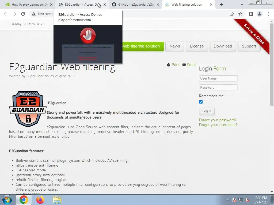Open Windows Explorer from the taskbar
This screenshot has height=205, width=274.
57,200
